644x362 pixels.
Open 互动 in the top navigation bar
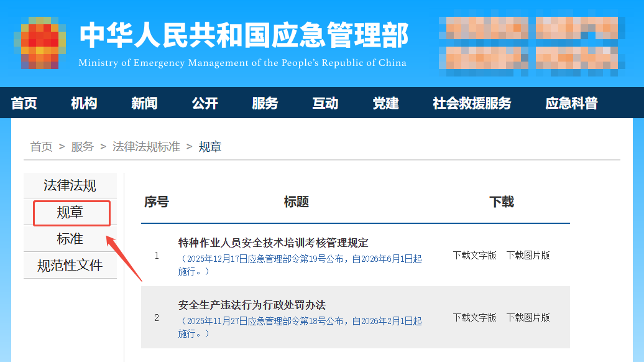click(325, 103)
